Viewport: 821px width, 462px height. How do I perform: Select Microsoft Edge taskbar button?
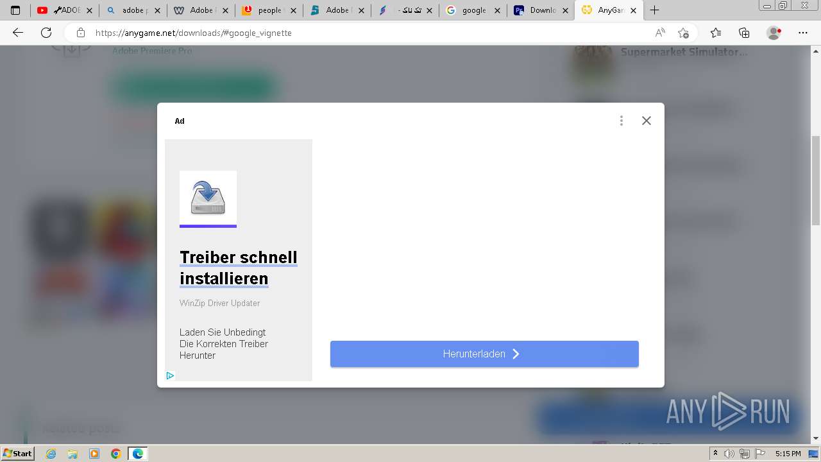click(x=138, y=454)
